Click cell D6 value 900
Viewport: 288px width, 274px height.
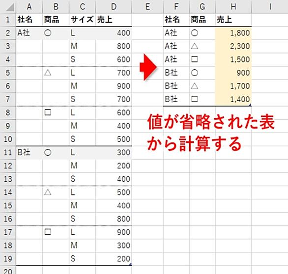(114, 86)
